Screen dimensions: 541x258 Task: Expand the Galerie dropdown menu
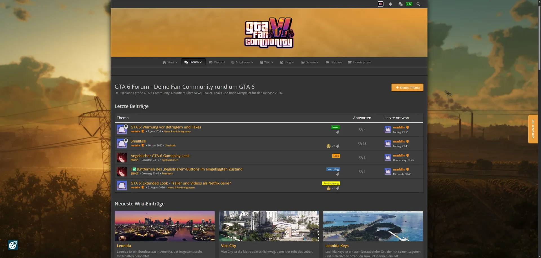click(x=310, y=62)
